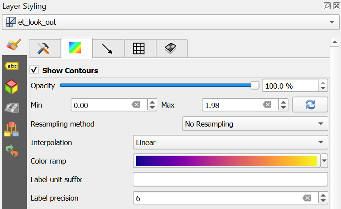Clear the Max value field

coord(267,105)
